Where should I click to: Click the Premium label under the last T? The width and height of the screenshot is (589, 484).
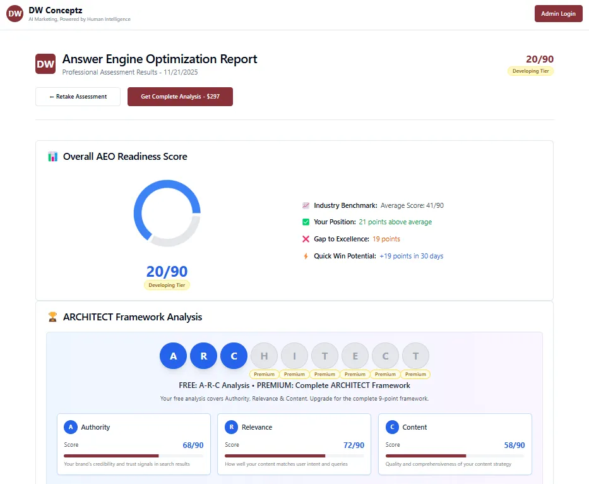click(415, 374)
